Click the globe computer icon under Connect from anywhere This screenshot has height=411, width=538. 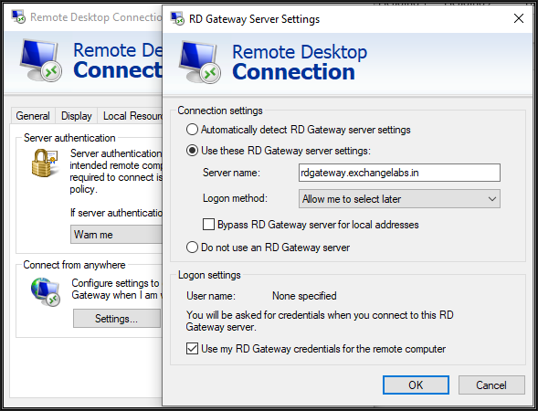tap(46, 292)
